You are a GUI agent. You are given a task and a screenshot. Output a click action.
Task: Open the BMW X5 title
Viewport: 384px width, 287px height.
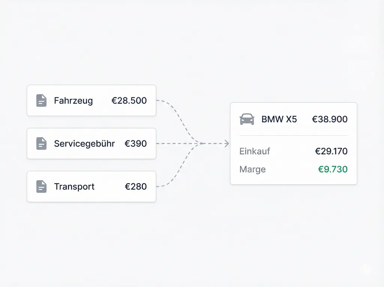click(279, 119)
